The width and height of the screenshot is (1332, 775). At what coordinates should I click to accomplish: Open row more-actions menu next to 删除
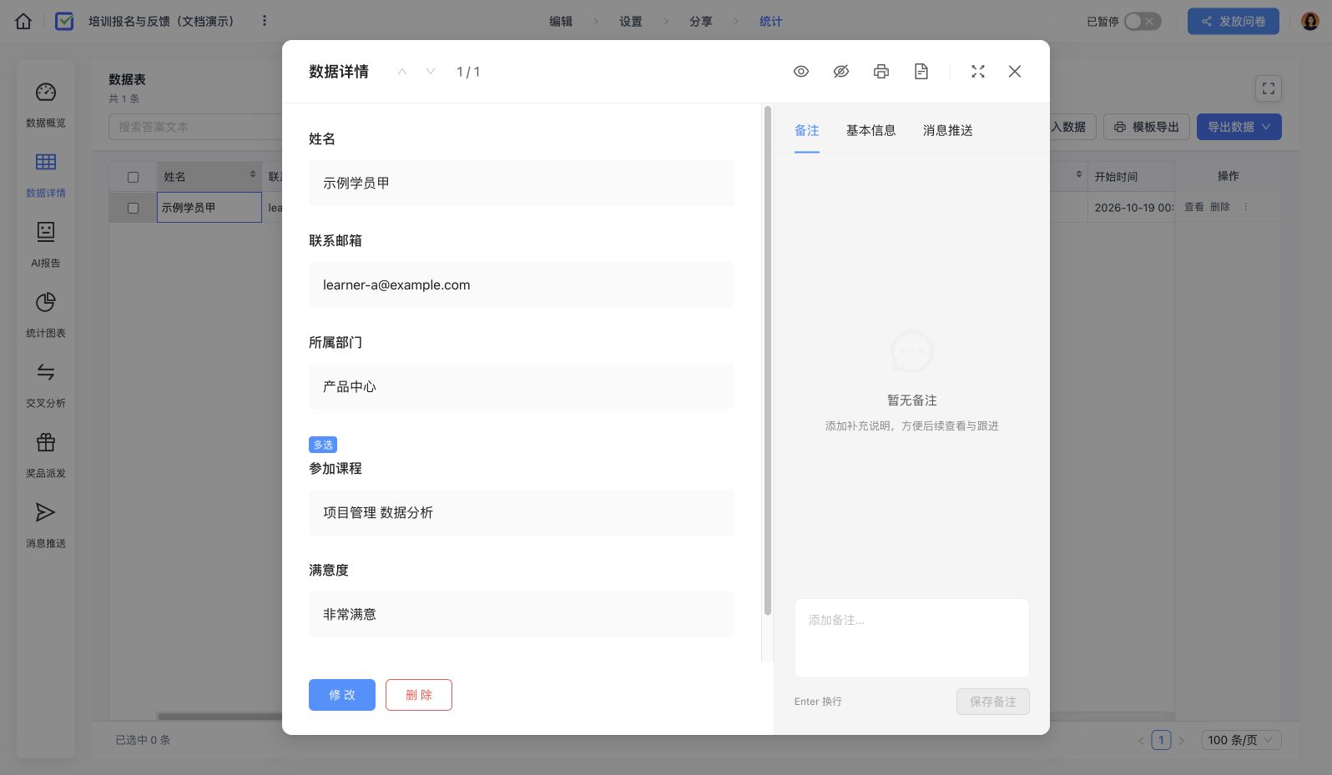coord(1246,207)
